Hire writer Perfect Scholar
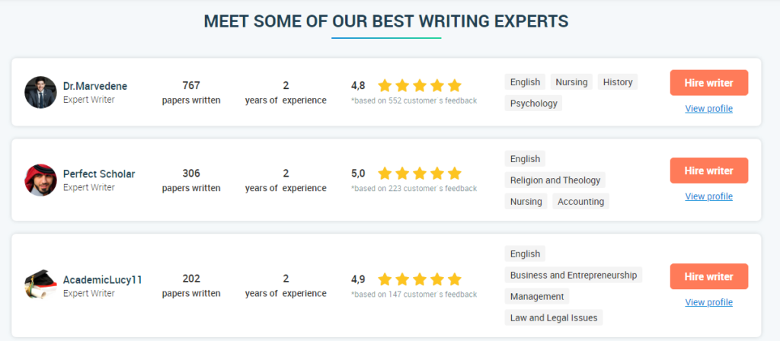This screenshot has height=341, width=780. coord(709,170)
